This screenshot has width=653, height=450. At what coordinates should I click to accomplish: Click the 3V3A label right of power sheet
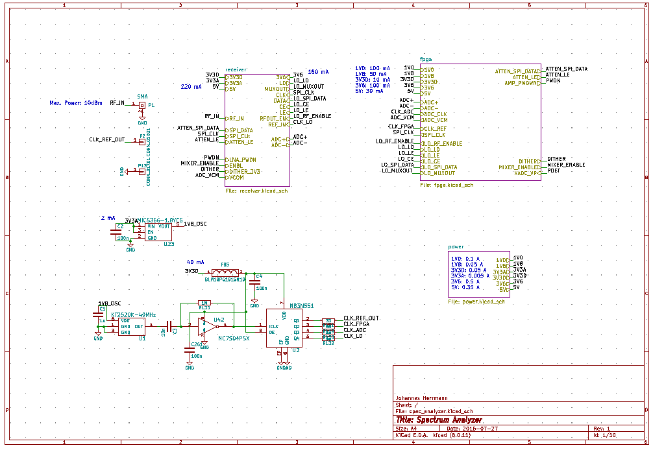click(519, 270)
